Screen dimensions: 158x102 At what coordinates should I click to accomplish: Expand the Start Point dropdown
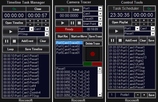pyautogui.click(x=100, y=24)
